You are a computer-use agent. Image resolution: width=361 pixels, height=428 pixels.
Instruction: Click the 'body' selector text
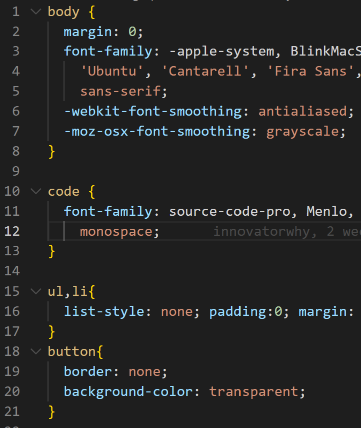point(63,12)
